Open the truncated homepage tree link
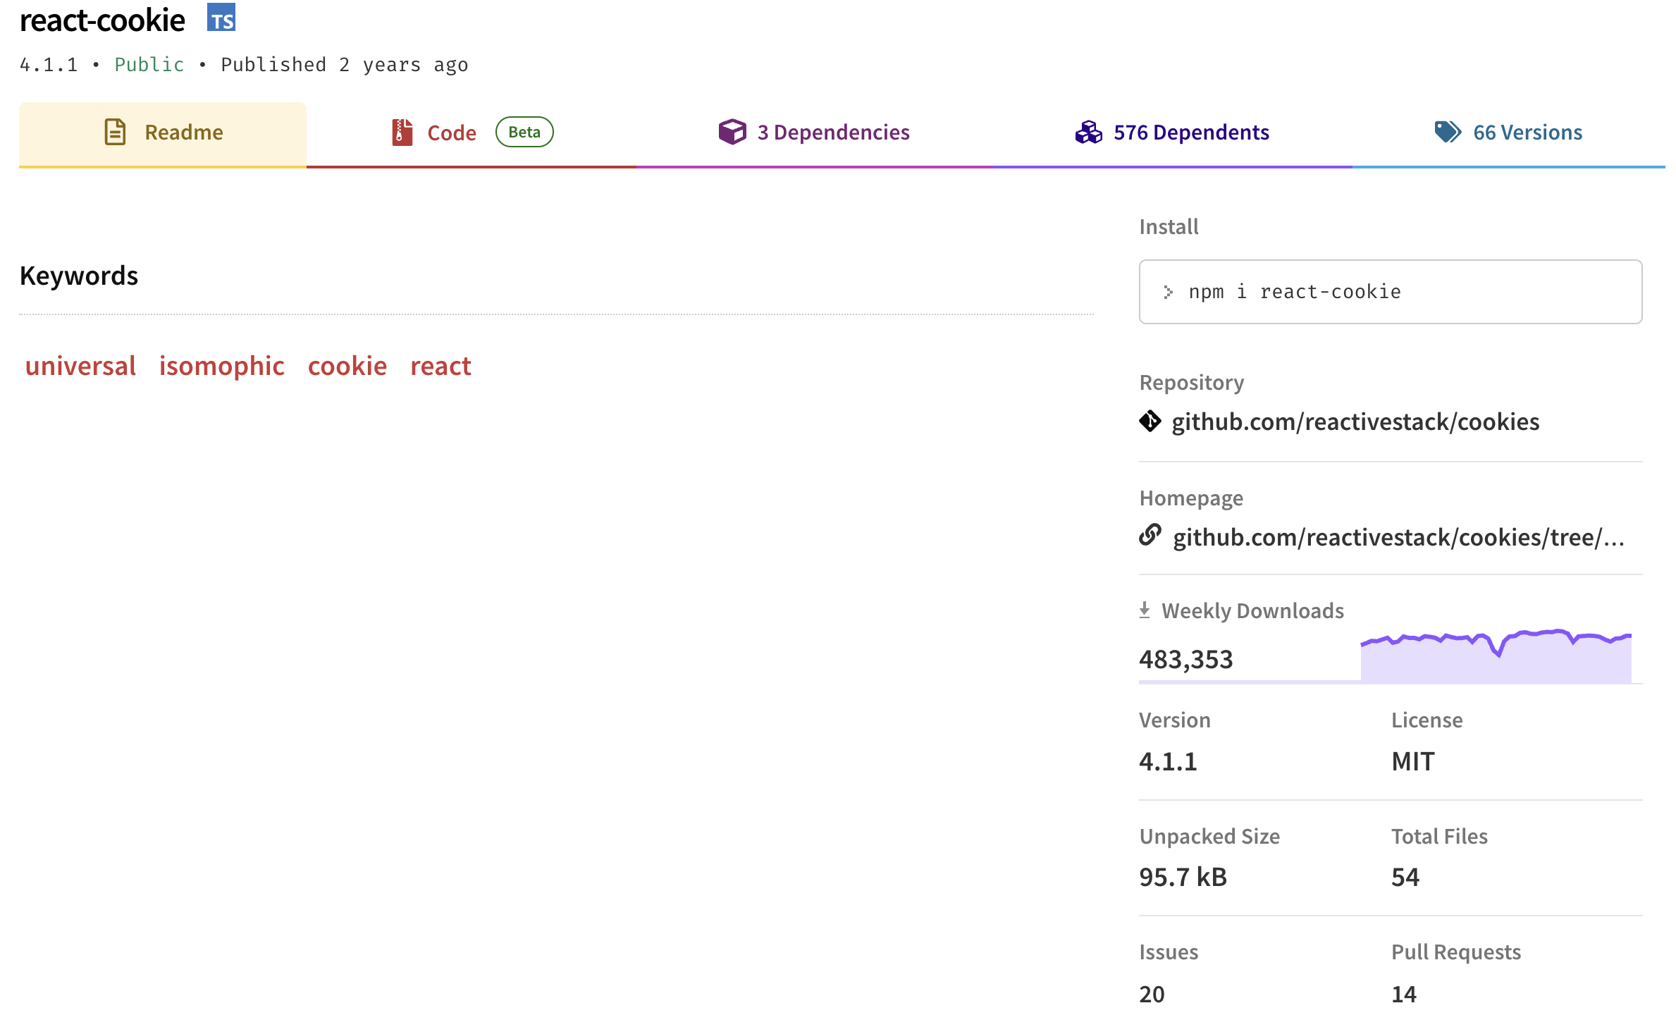Viewport: 1676px width, 1015px height. point(1398,537)
